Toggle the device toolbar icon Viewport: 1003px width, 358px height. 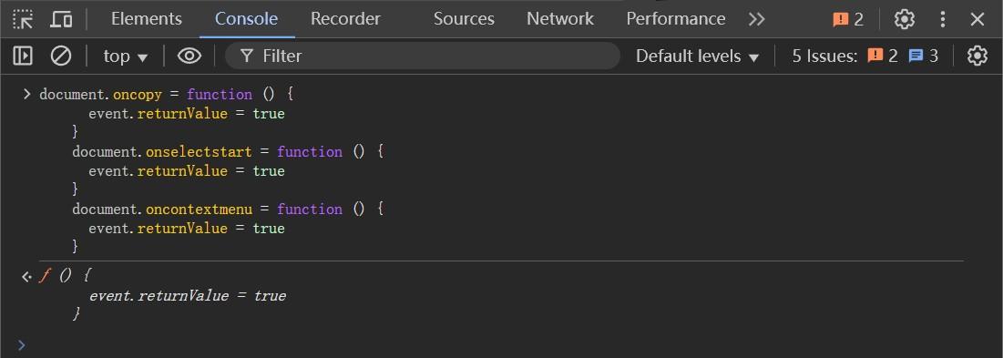61,19
